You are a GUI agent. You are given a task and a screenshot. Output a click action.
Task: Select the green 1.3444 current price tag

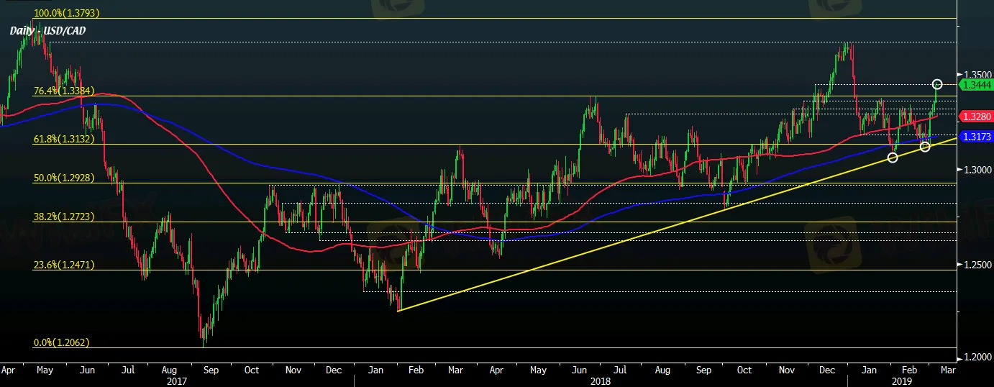(x=976, y=86)
